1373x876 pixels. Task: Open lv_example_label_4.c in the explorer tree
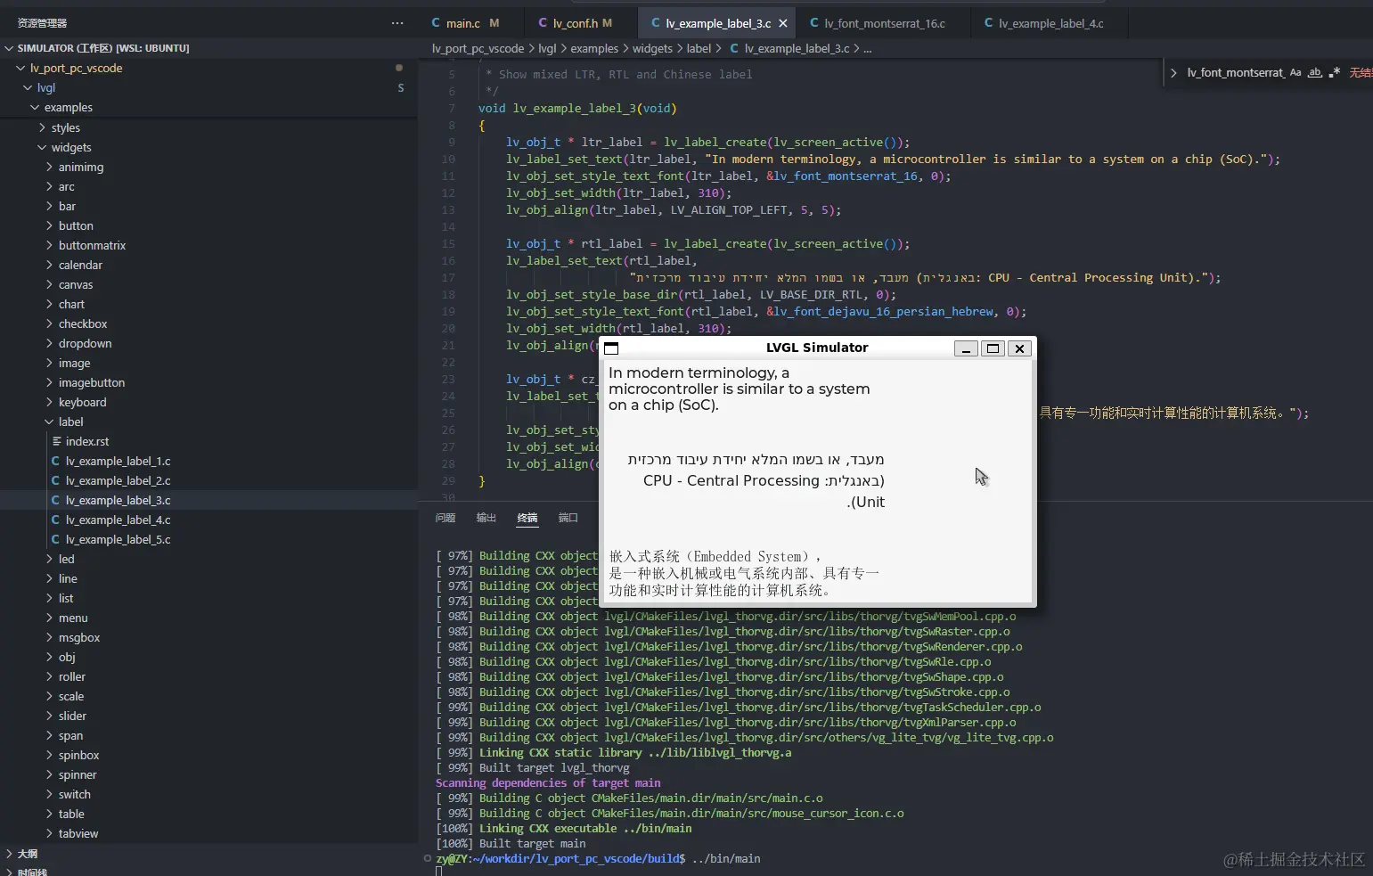click(118, 520)
